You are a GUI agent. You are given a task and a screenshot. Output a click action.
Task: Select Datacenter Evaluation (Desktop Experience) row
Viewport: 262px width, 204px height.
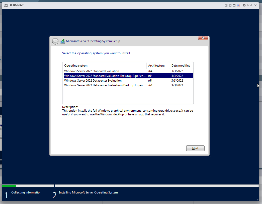click(x=128, y=85)
